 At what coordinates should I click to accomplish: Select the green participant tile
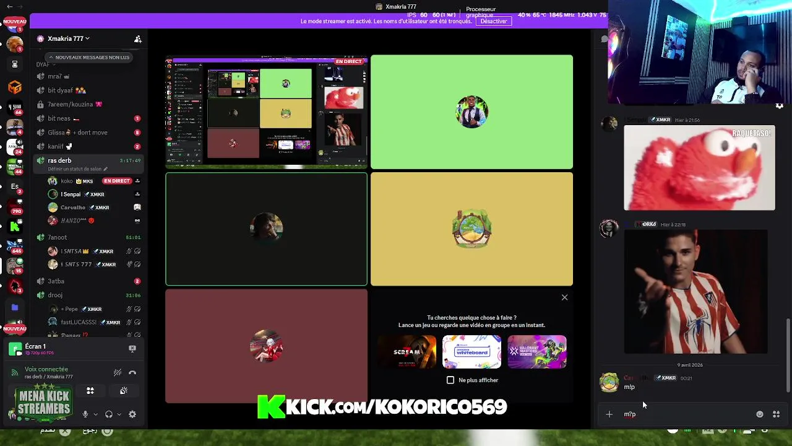471,112
